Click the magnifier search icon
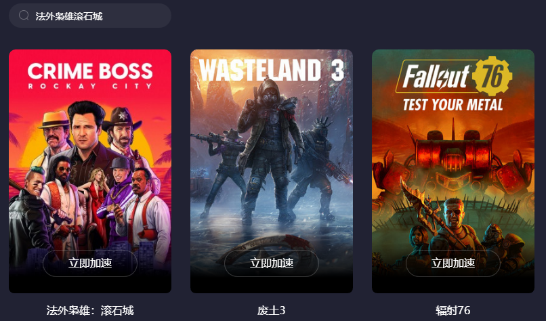Viewport: 546px width, 321px height. [24, 16]
